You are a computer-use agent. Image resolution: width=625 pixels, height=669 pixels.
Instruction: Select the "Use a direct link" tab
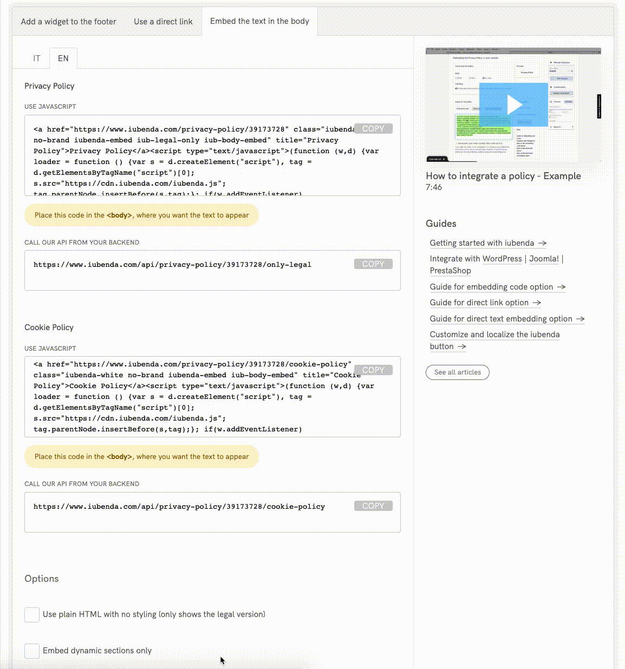[162, 22]
